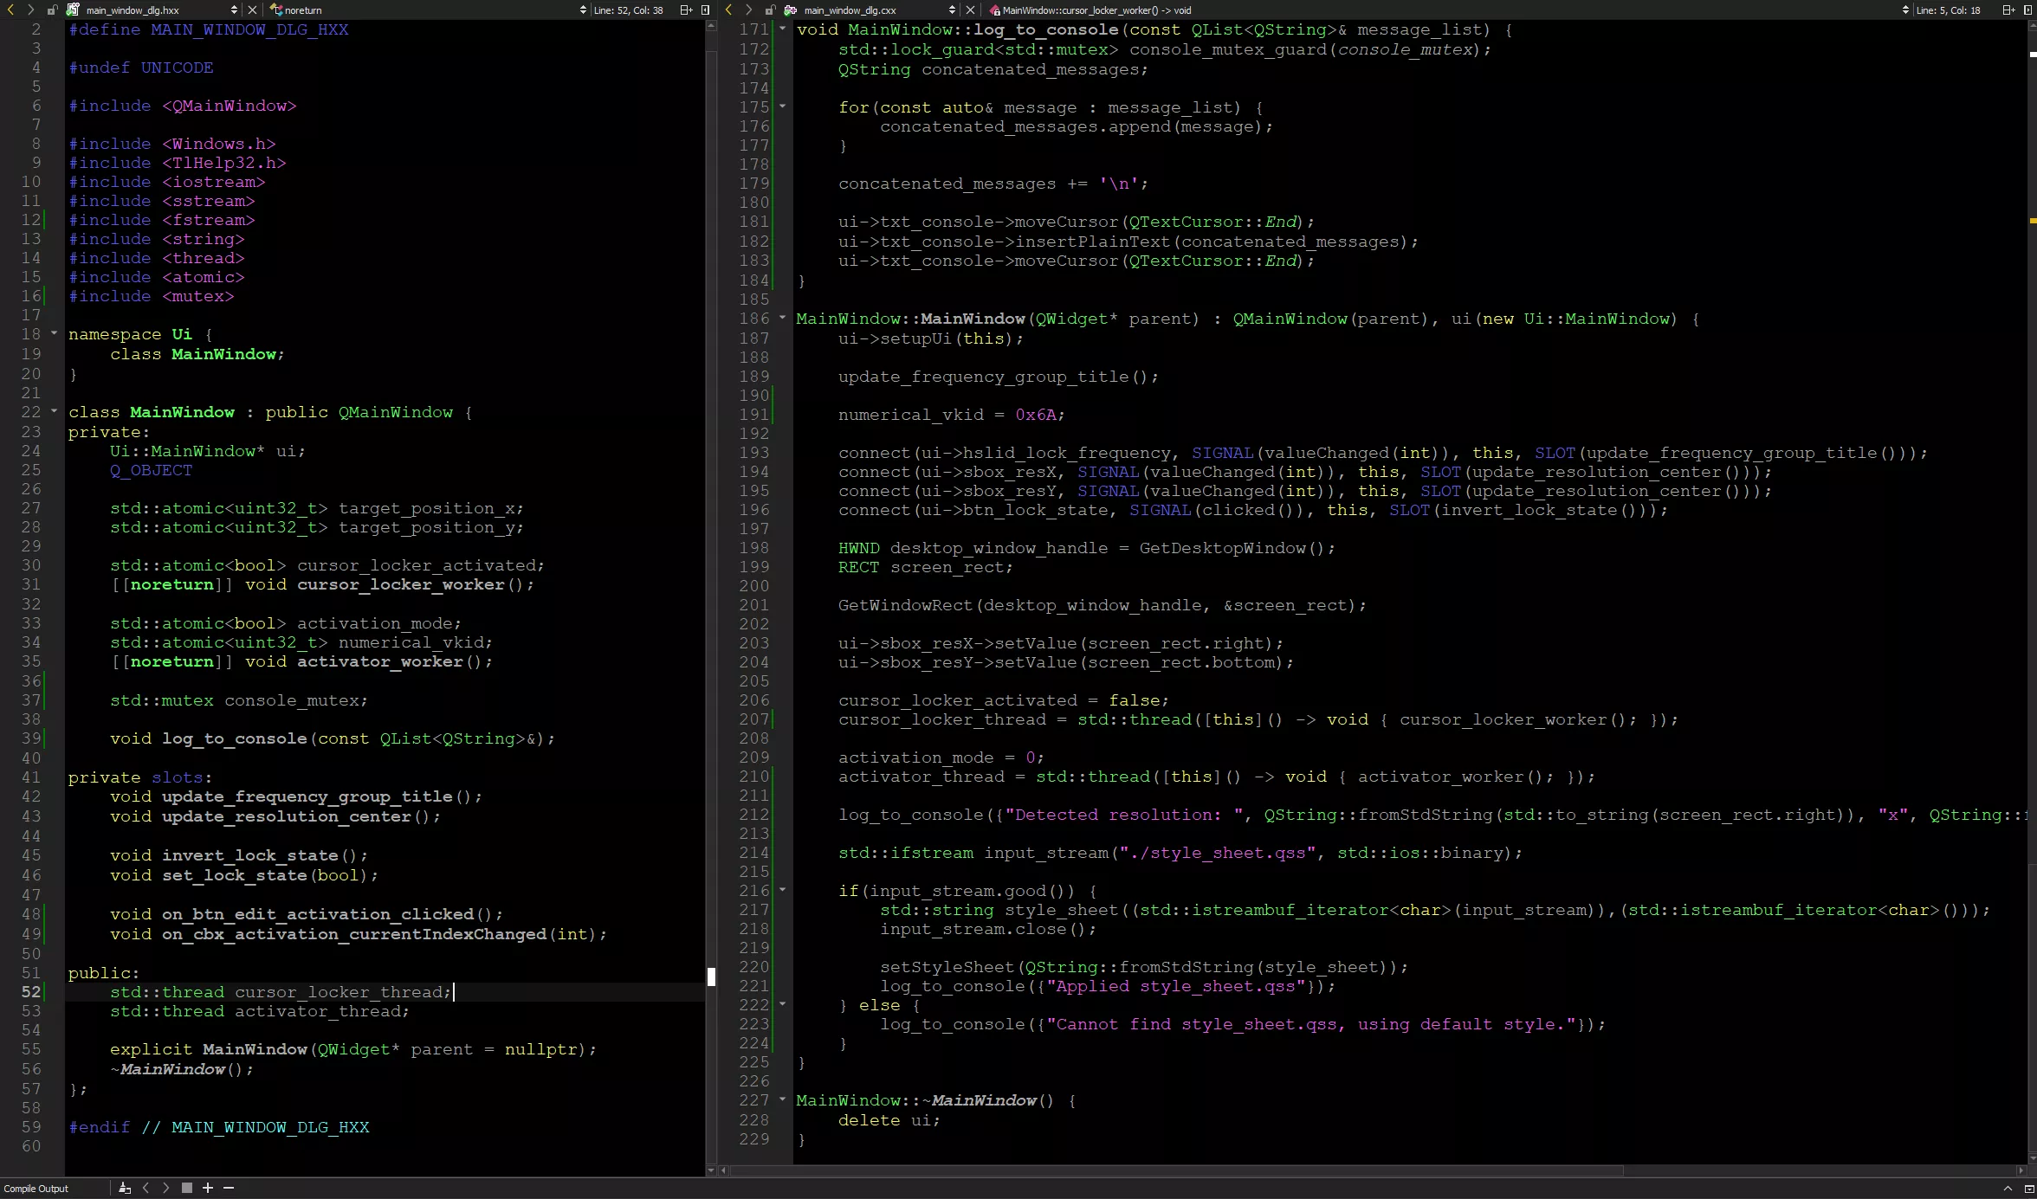Viewport: 2037px width, 1199px height.
Task: Collapse the namespace Ui block at line 18
Action: point(55,333)
